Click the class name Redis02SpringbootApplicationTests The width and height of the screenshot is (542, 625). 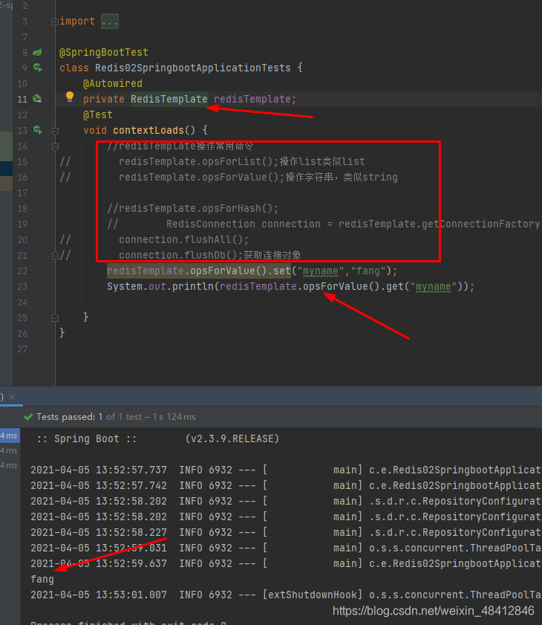point(193,68)
